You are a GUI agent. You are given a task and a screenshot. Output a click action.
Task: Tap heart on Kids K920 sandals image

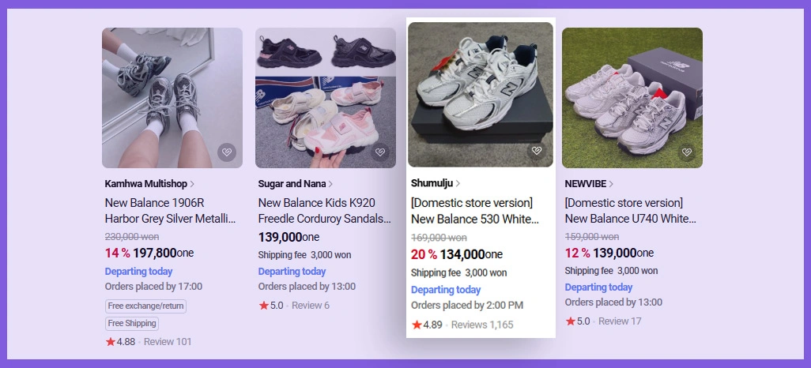click(380, 152)
